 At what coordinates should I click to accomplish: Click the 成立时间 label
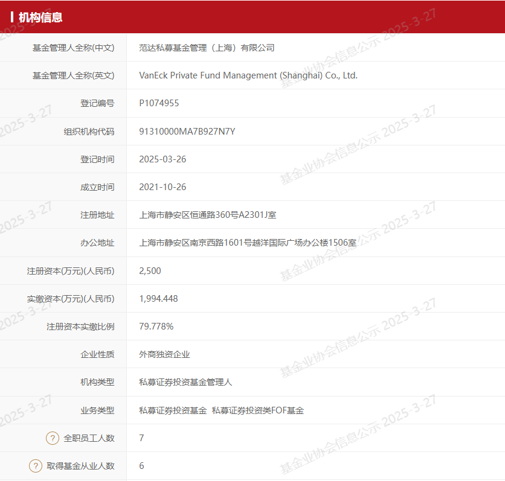(x=97, y=187)
